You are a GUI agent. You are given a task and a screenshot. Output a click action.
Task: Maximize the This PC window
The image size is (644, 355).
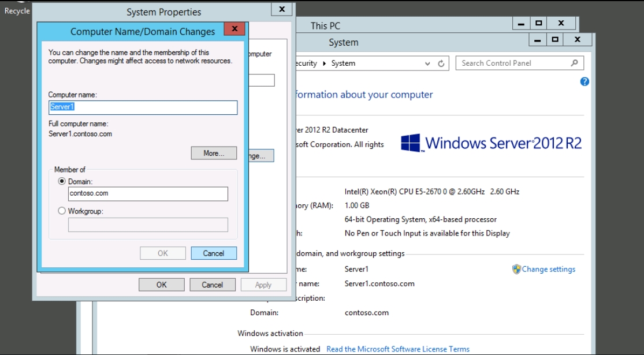pos(539,24)
